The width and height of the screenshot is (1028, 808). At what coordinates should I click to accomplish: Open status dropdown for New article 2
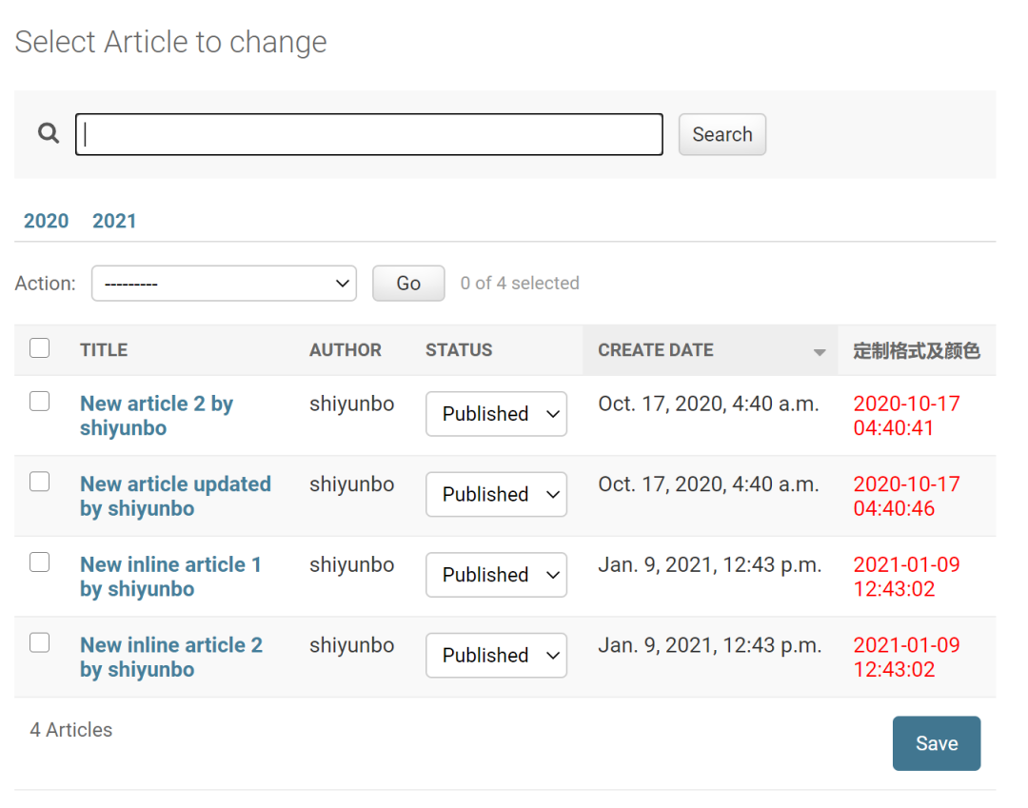(x=496, y=413)
